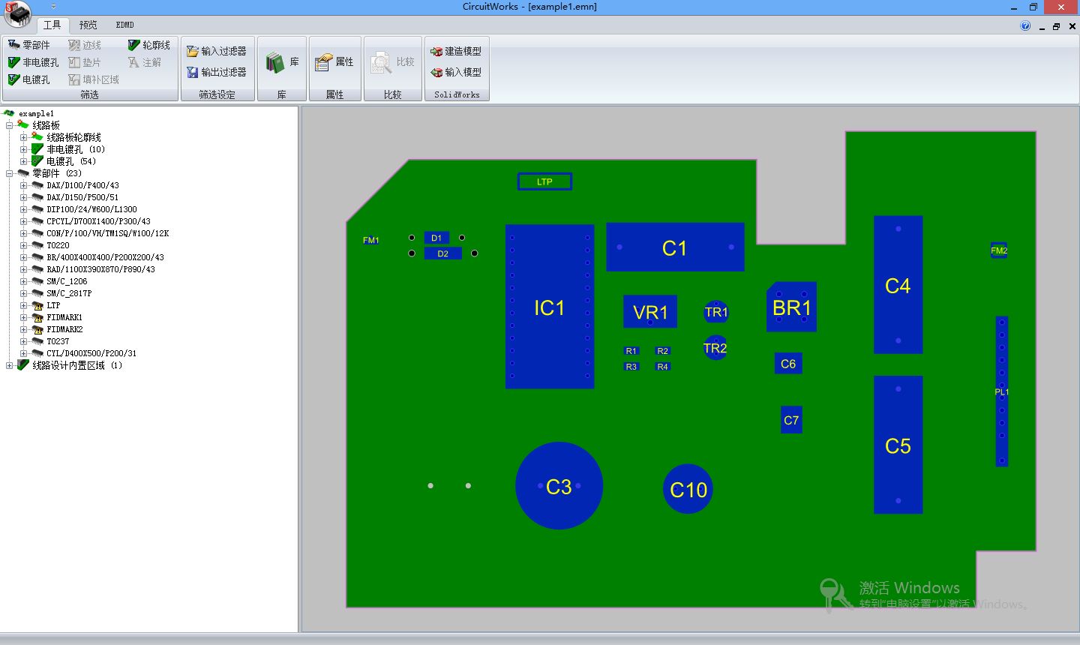Select the C4 capacitor on board
The image size is (1080, 645).
click(898, 285)
